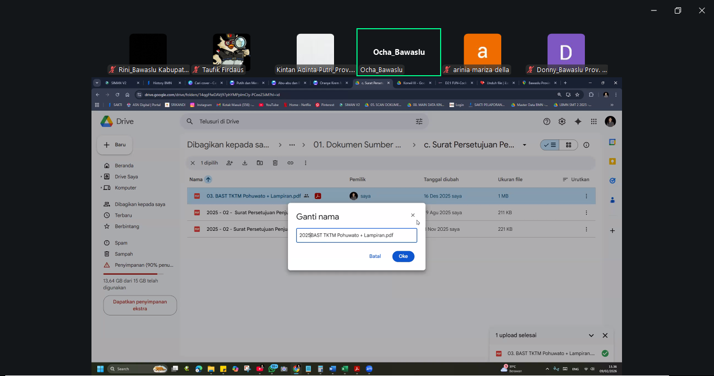Click the move to folder icon
This screenshot has height=376, width=714.
tap(260, 163)
